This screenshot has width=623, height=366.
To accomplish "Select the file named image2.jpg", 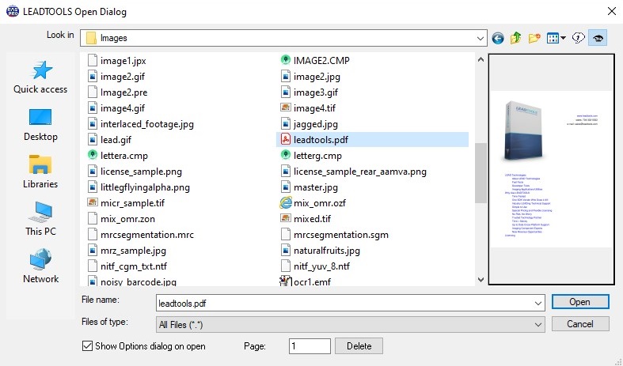I will pyautogui.click(x=317, y=76).
